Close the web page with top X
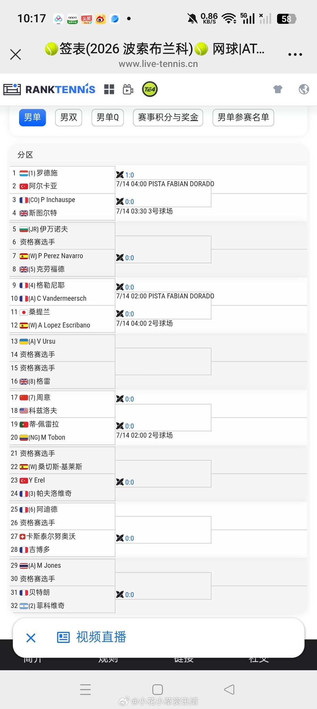Image resolution: width=317 pixels, height=709 pixels. point(16,54)
